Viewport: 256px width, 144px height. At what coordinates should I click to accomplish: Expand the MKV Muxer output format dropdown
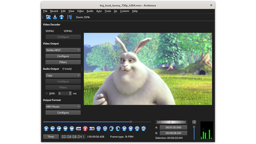pos(63,107)
